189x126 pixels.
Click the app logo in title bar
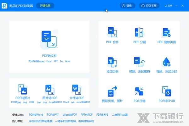4,6
